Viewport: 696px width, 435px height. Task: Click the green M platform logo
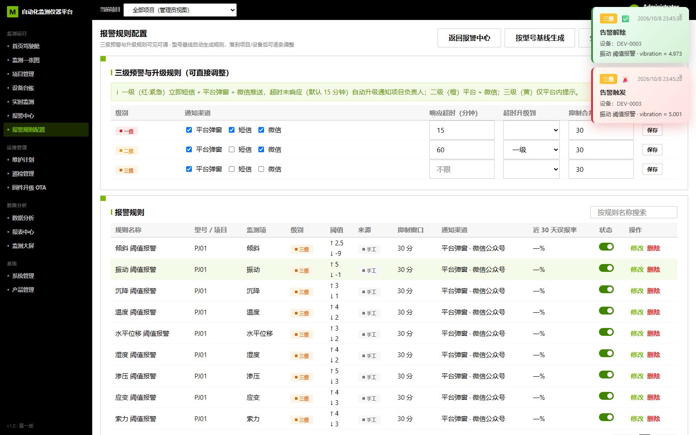tap(13, 12)
